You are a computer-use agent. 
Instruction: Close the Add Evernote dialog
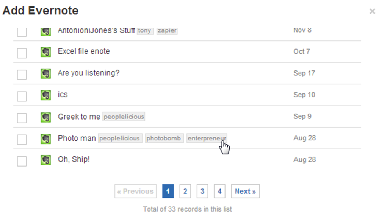click(372, 11)
